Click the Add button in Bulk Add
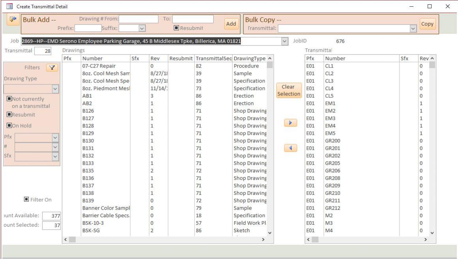 231,24
